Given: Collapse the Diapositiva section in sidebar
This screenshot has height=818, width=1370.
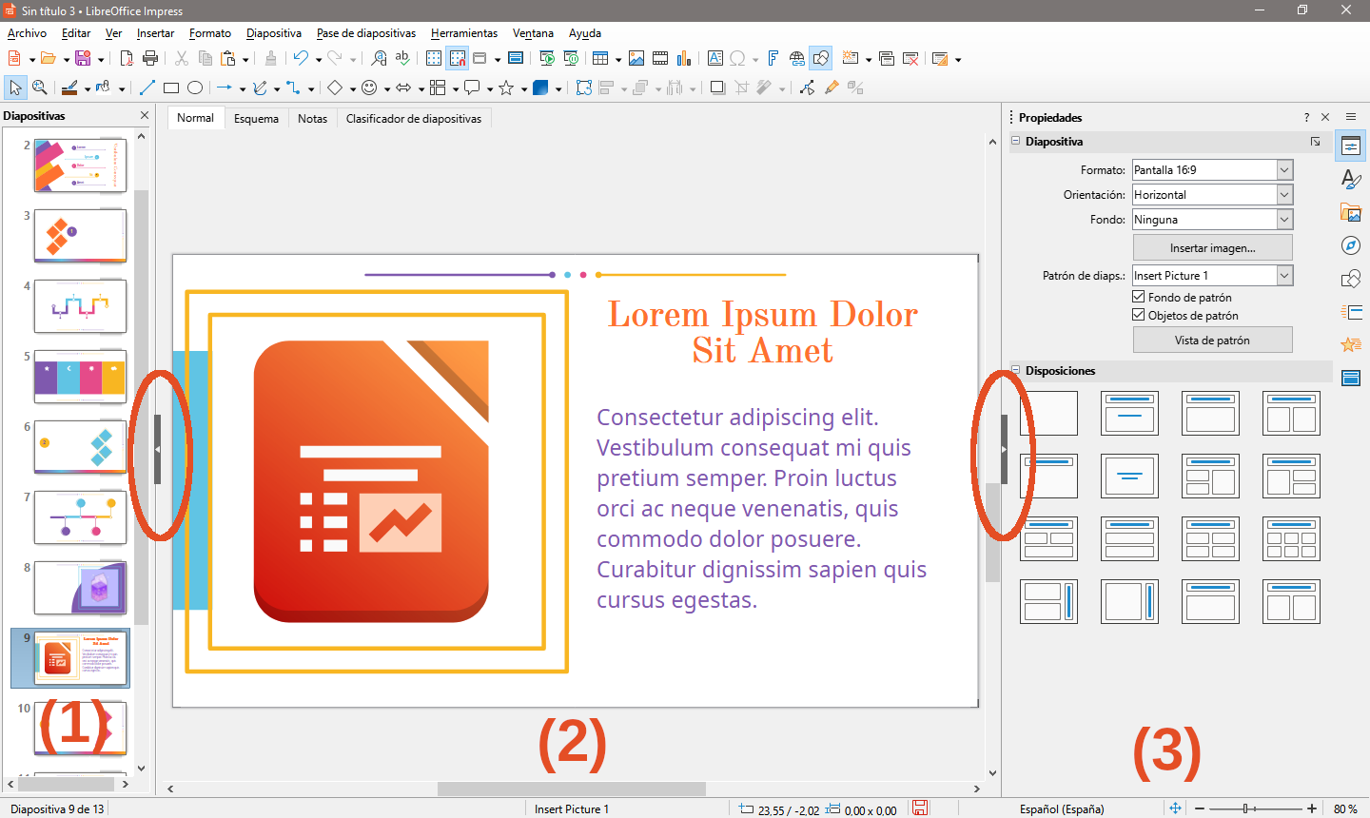Looking at the screenshot, I should (1016, 141).
